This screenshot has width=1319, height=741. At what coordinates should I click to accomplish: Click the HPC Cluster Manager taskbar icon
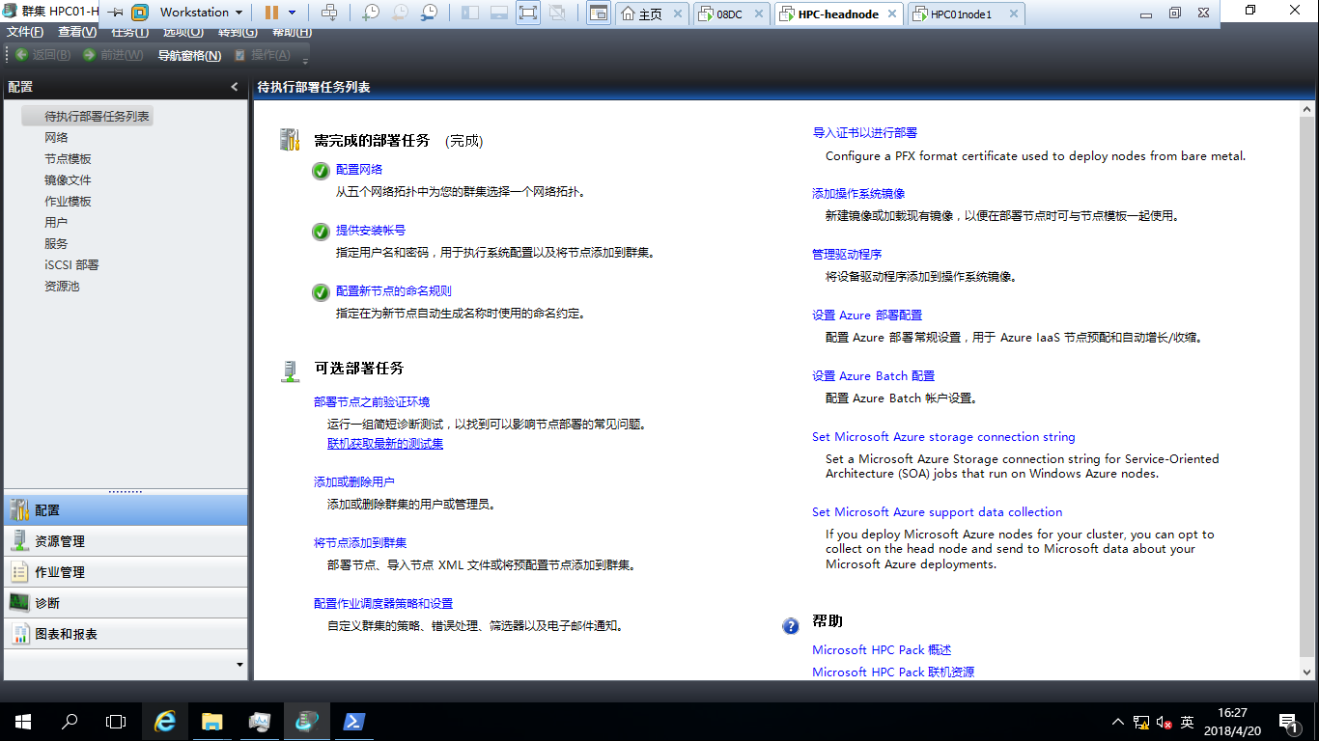pos(307,721)
